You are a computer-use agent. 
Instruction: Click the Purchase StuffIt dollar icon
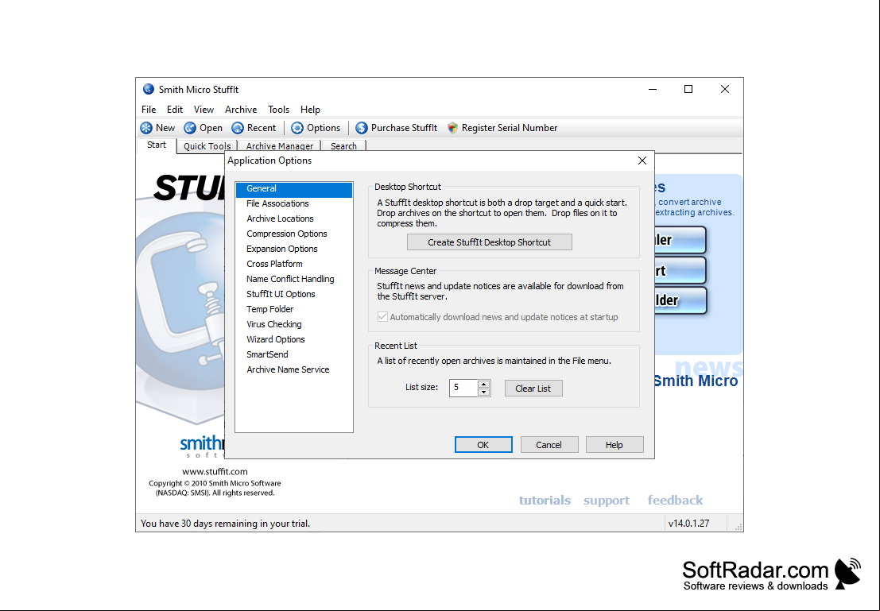click(x=362, y=128)
